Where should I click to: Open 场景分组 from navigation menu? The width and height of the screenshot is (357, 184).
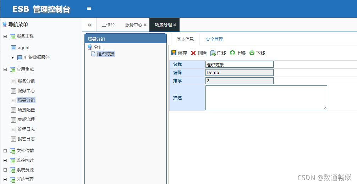point(26,100)
